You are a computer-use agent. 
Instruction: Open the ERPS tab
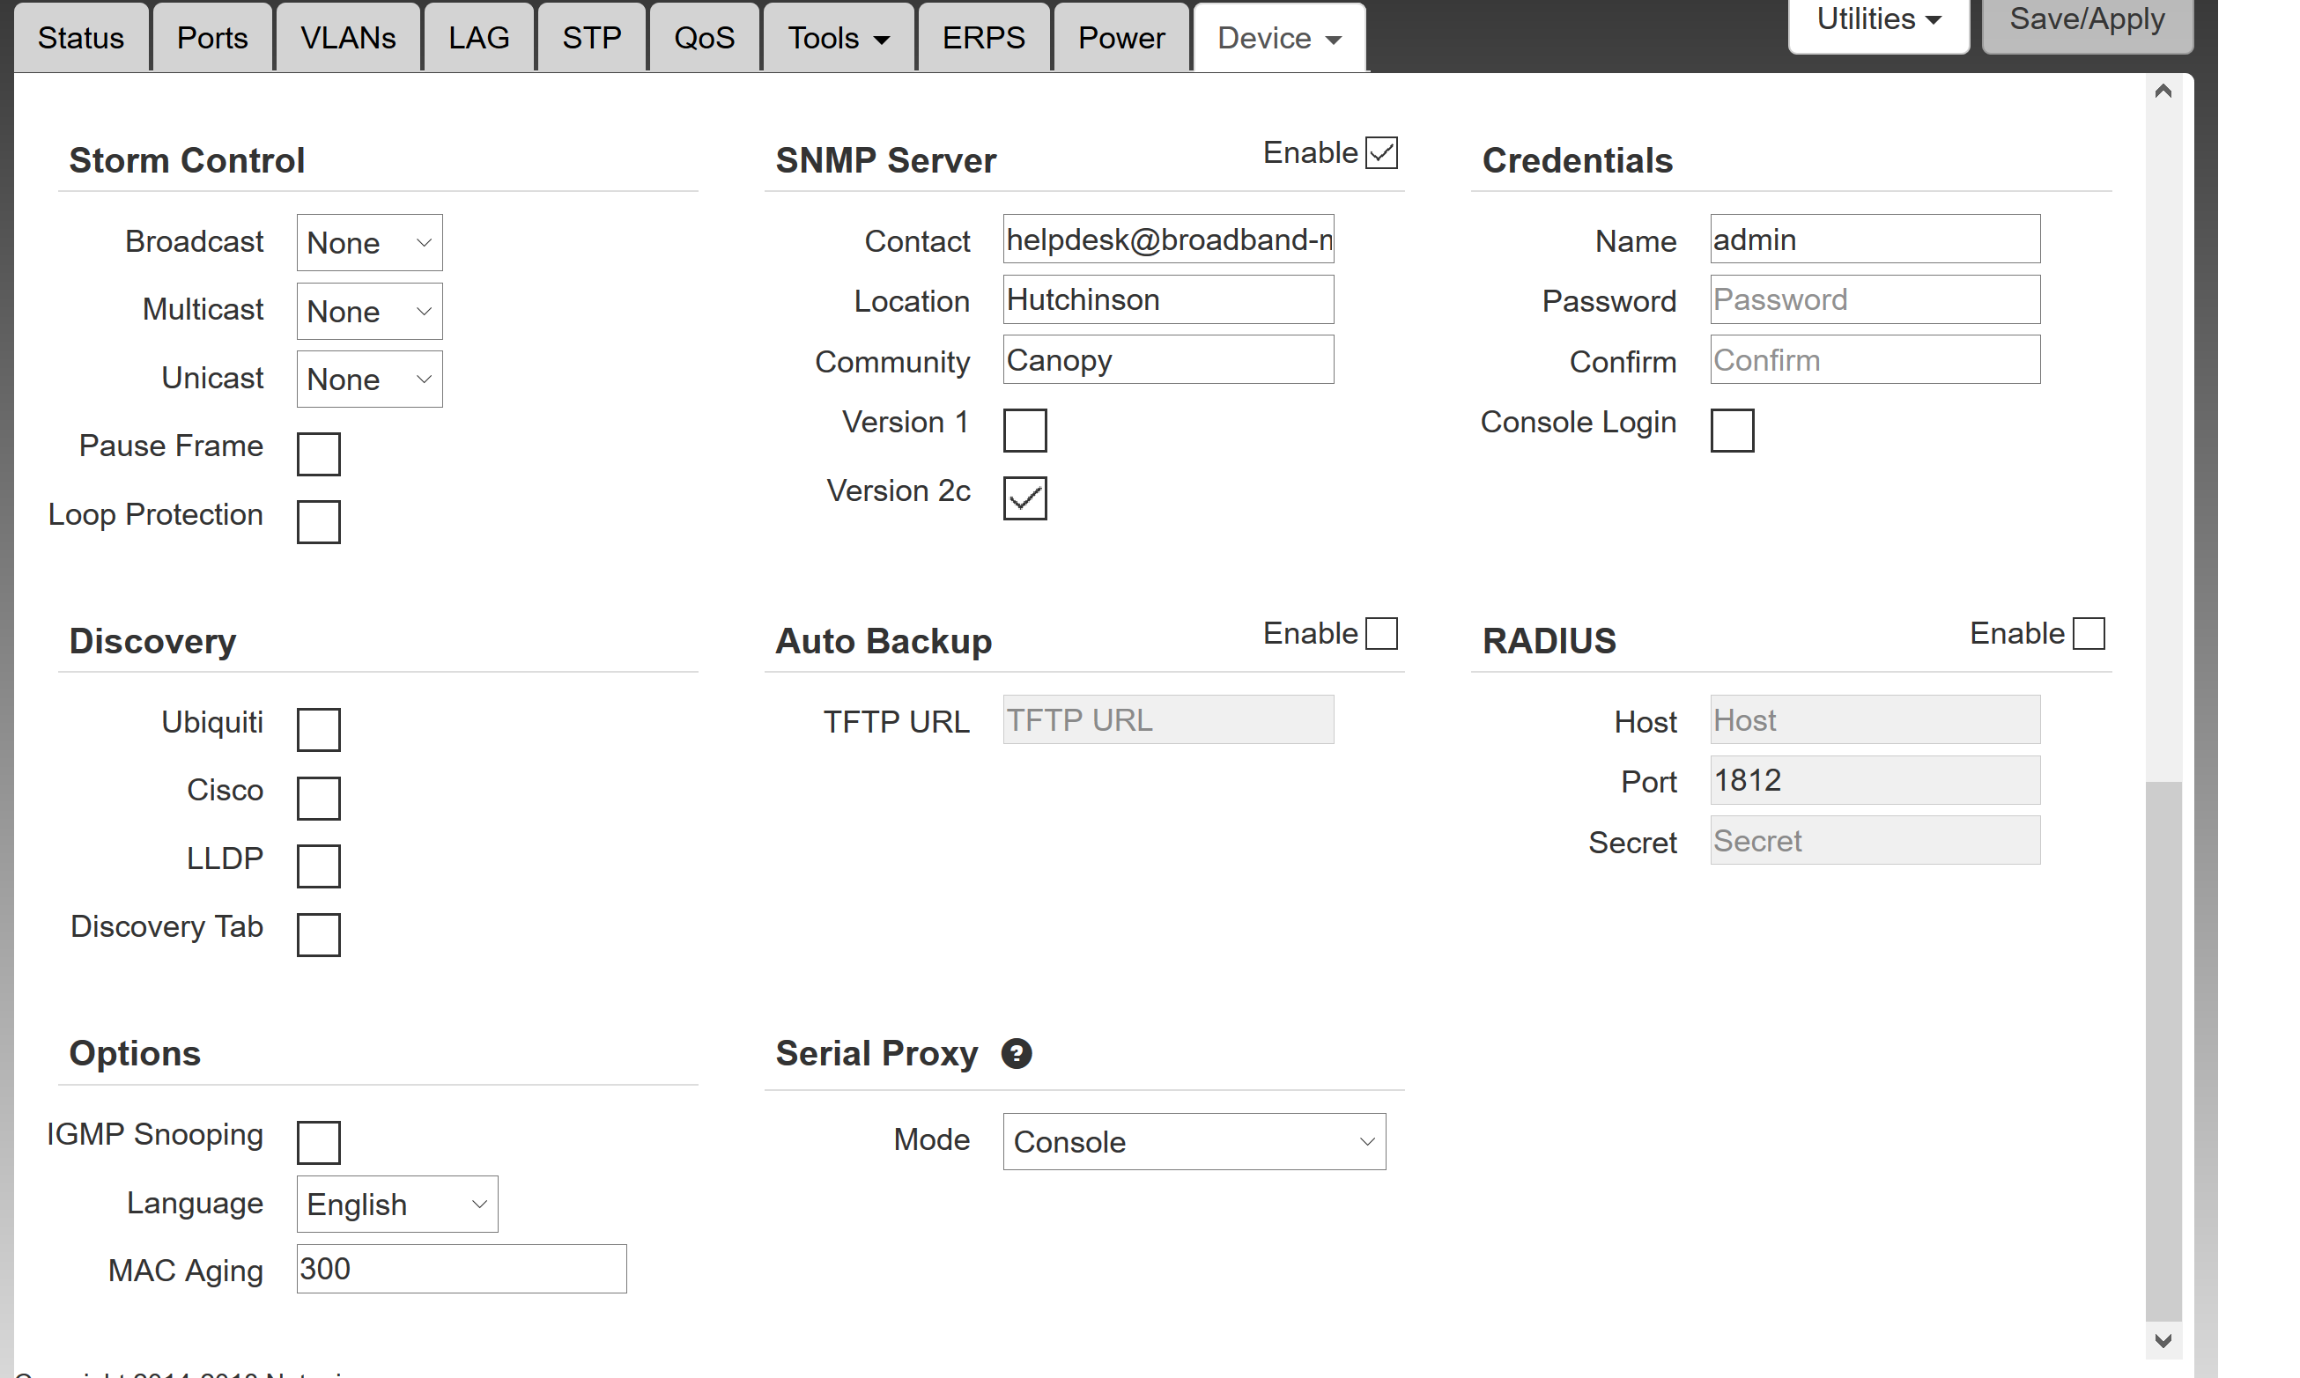pyautogui.click(x=983, y=38)
